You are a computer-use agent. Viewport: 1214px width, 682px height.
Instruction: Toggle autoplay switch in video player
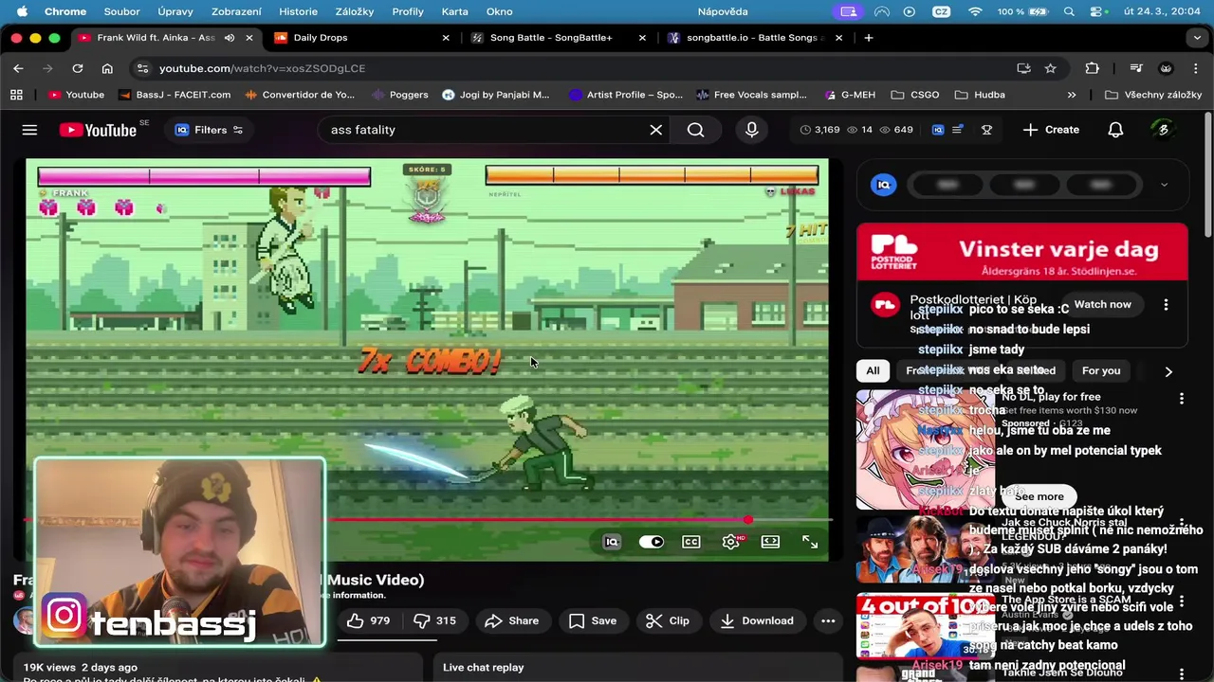(x=651, y=542)
